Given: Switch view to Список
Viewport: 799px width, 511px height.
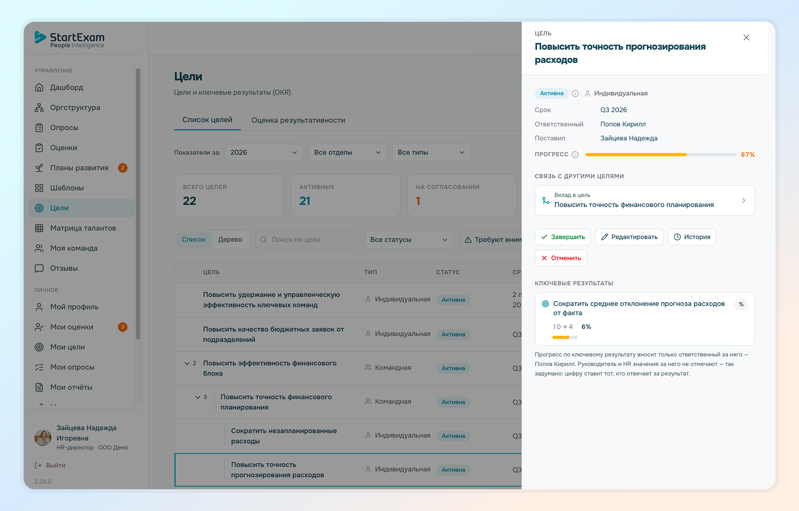Looking at the screenshot, I should click(194, 240).
